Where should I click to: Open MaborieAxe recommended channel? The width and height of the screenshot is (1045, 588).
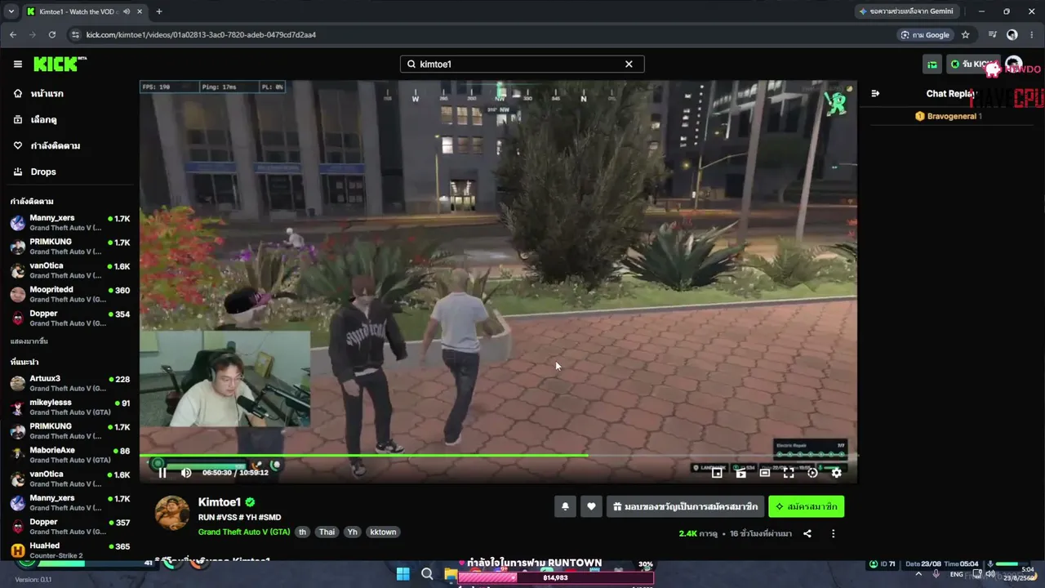pyautogui.click(x=69, y=455)
